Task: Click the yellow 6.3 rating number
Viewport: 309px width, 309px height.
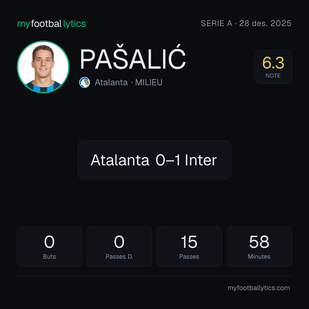Action: click(x=273, y=63)
